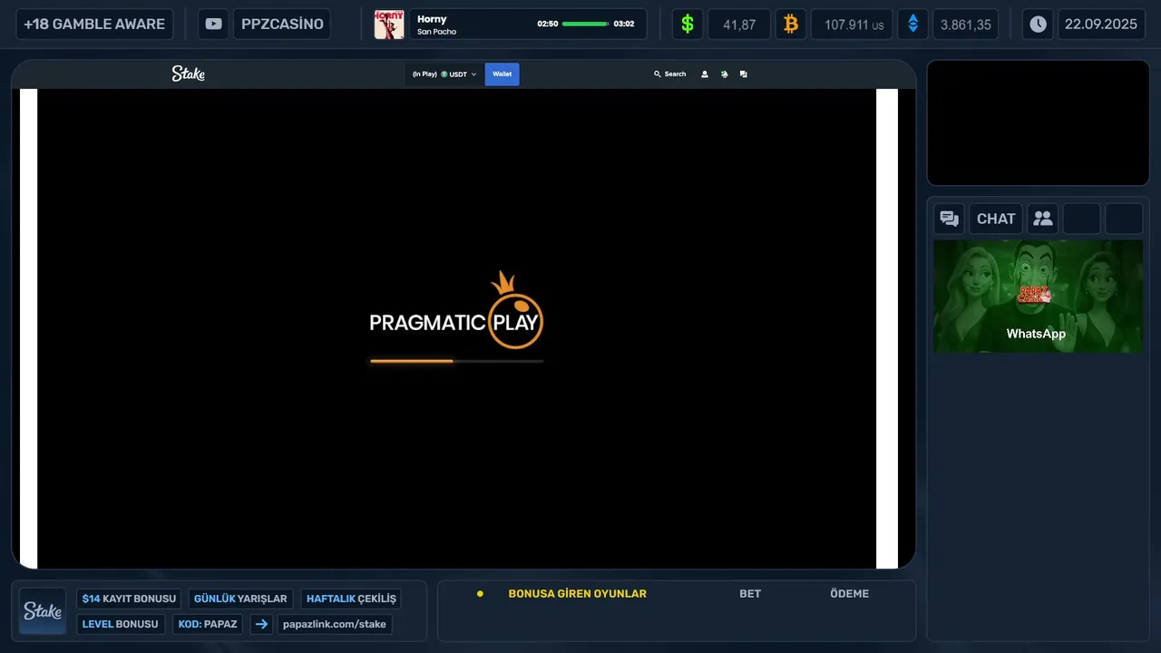
Task: Open the USDT balance currency dropdown
Action: (444, 74)
